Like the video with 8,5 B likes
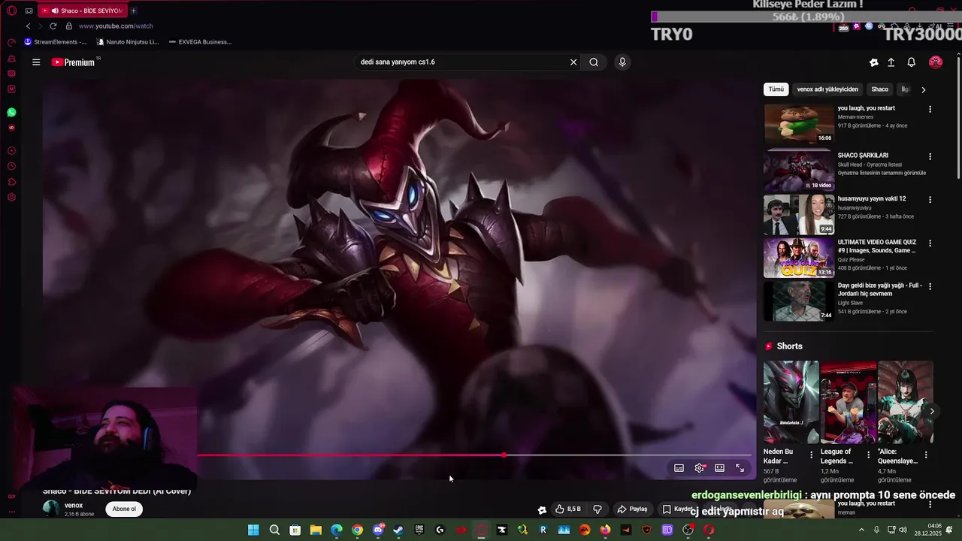 pos(567,509)
